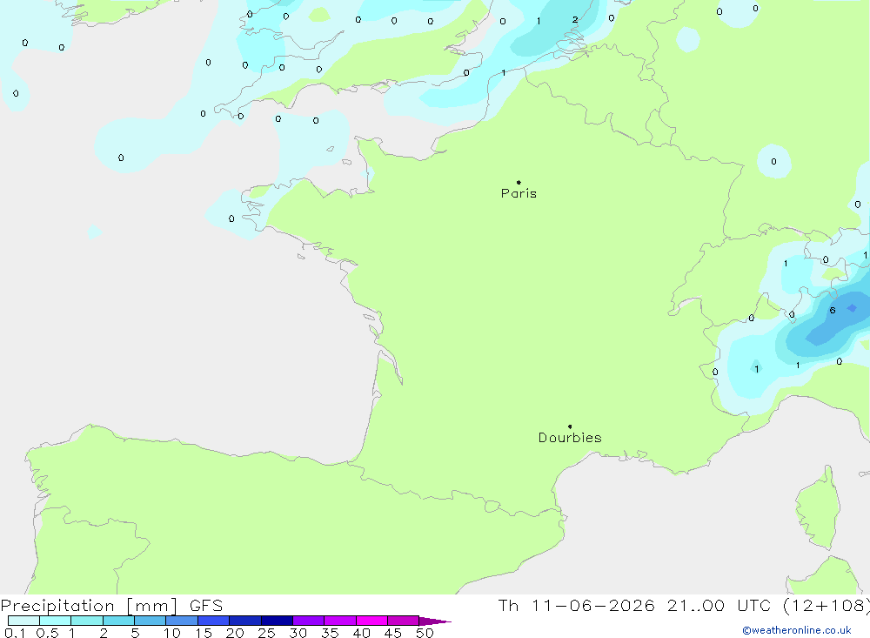This screenshot has height=638, width=870.
Task: Pick the 45–50 mm legend swatch
Action: 404,621
